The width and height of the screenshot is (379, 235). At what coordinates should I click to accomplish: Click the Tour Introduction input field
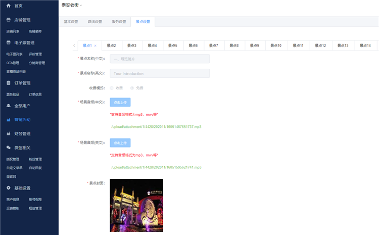(160, 73)
